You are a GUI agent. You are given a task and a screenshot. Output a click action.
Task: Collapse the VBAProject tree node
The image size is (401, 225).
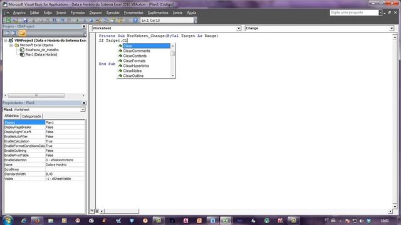6,41
